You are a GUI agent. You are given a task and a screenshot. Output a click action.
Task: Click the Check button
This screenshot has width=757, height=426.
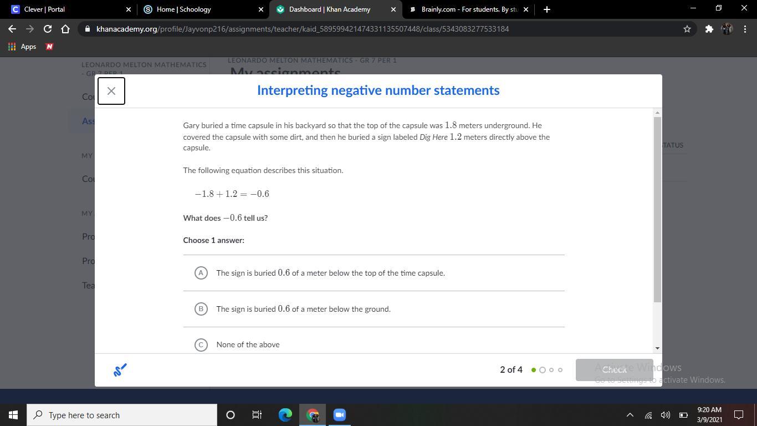point(614,369)
